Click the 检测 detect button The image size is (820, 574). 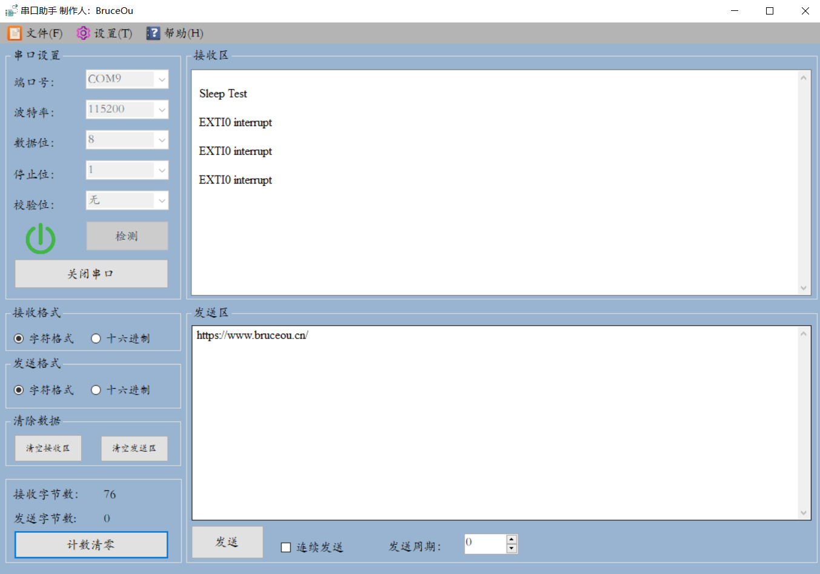[127, 236]
